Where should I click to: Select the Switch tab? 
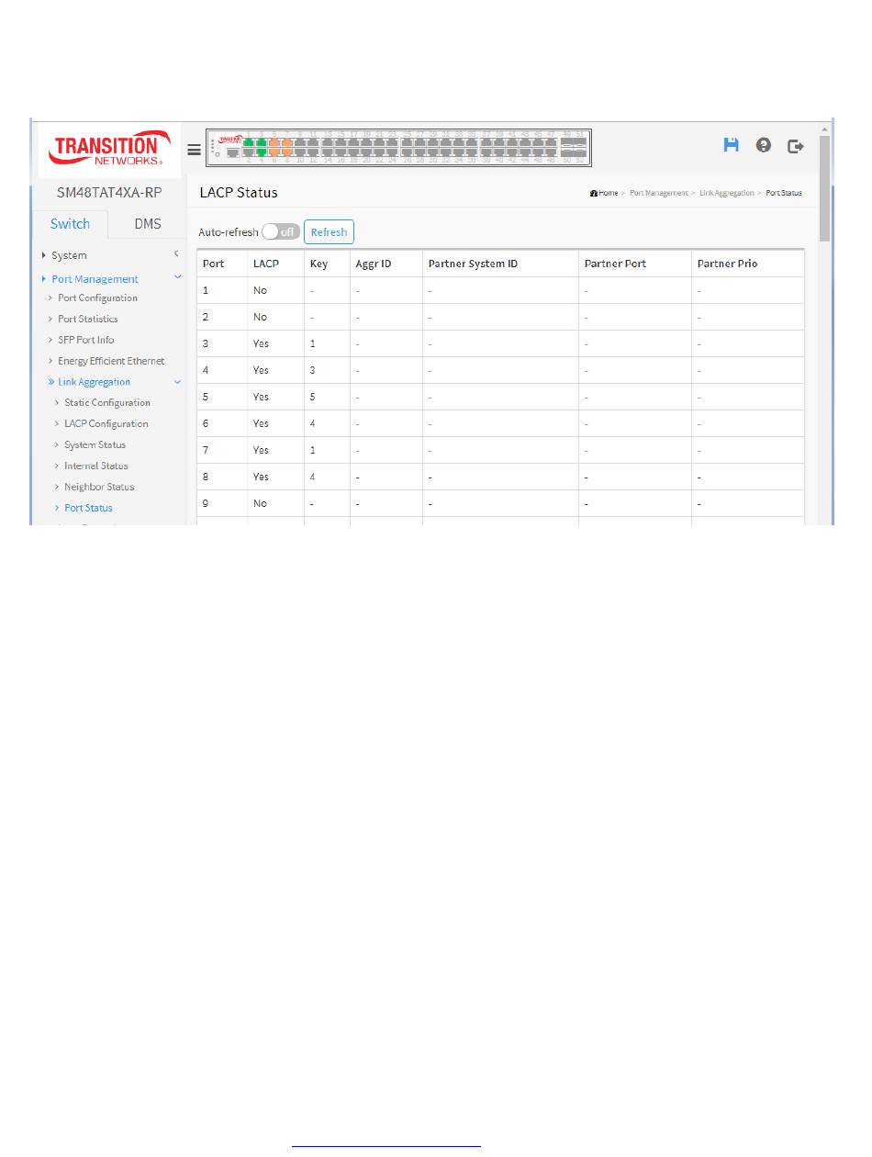[x=70, y=224]
